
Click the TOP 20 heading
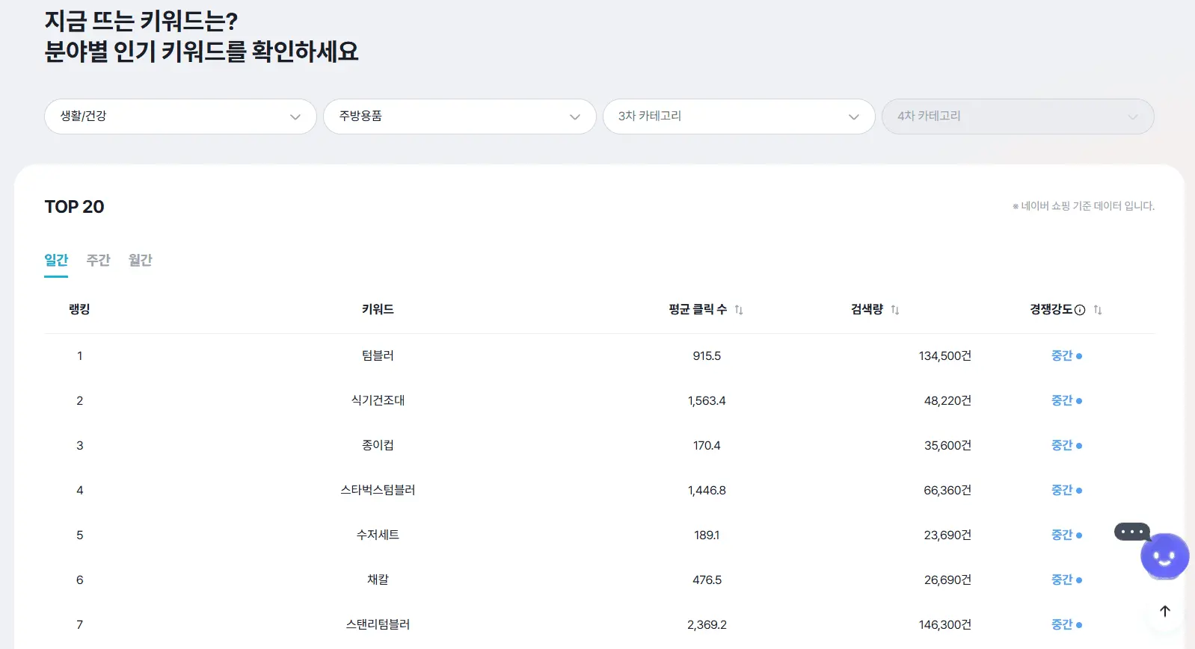coord(74,207)
